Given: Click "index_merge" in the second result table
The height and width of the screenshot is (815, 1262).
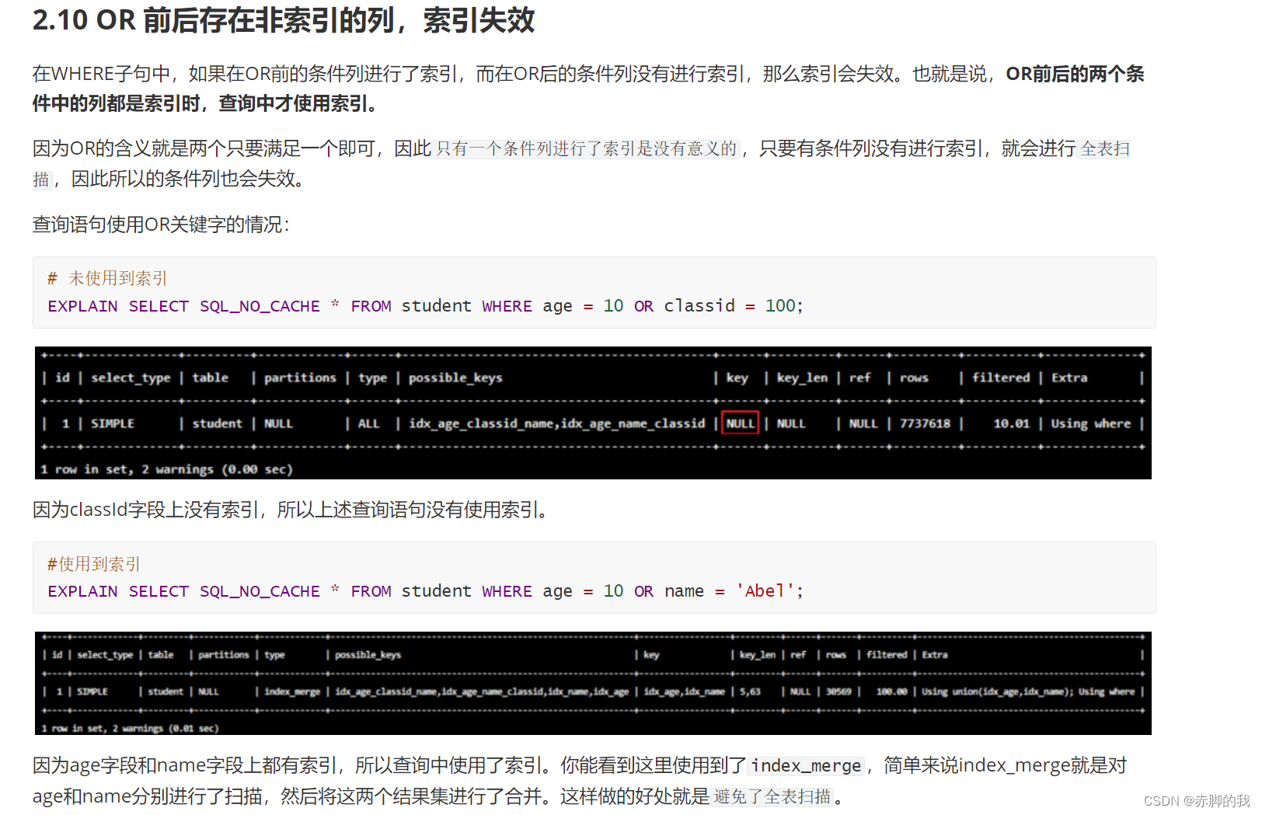Looking at the screenshot, I should click(x=292, y=691).
